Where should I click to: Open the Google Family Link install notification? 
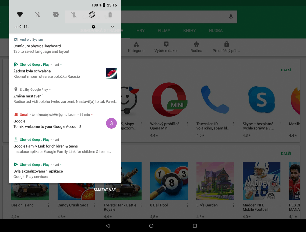[x=65, y=146]
